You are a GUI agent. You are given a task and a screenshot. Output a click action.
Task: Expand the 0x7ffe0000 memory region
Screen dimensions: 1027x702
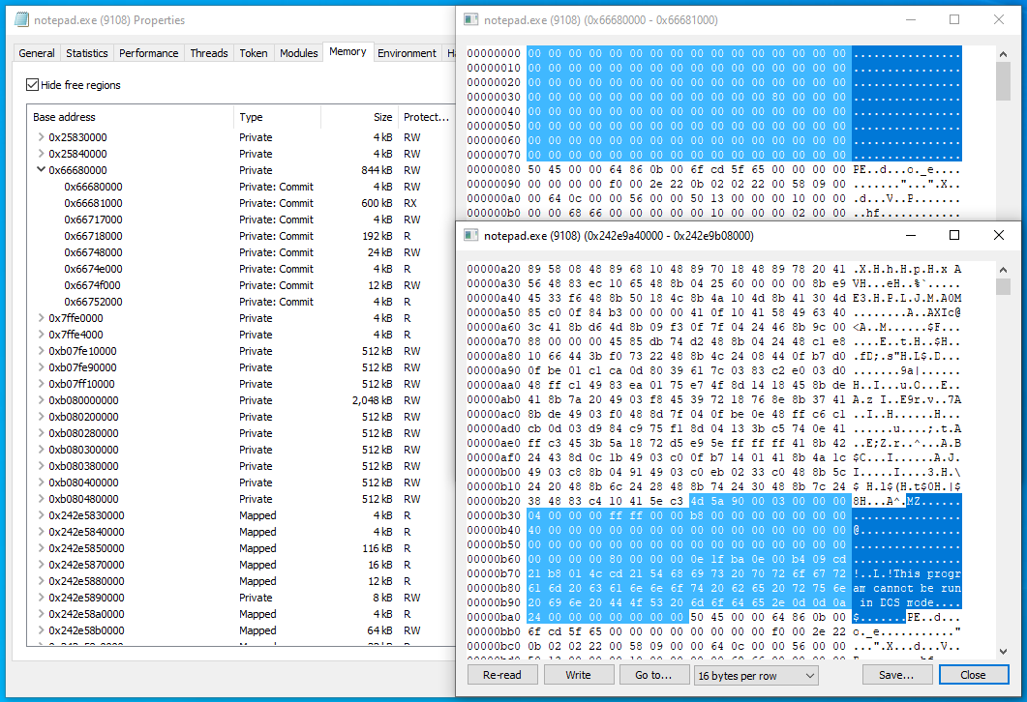(41, 318)
